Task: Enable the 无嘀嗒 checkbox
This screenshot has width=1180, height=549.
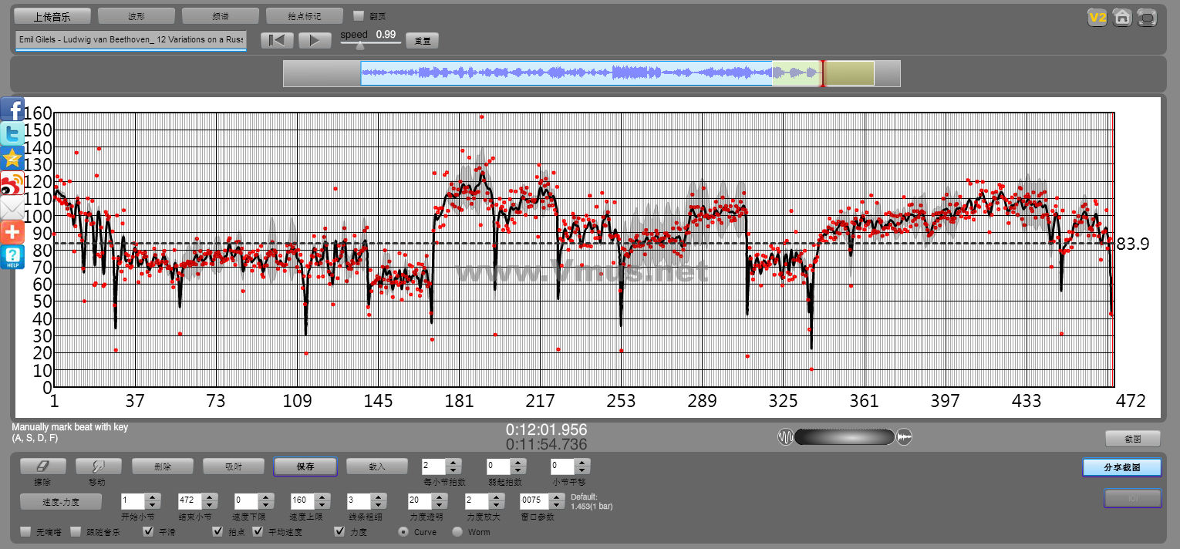Action: [25, 532]
